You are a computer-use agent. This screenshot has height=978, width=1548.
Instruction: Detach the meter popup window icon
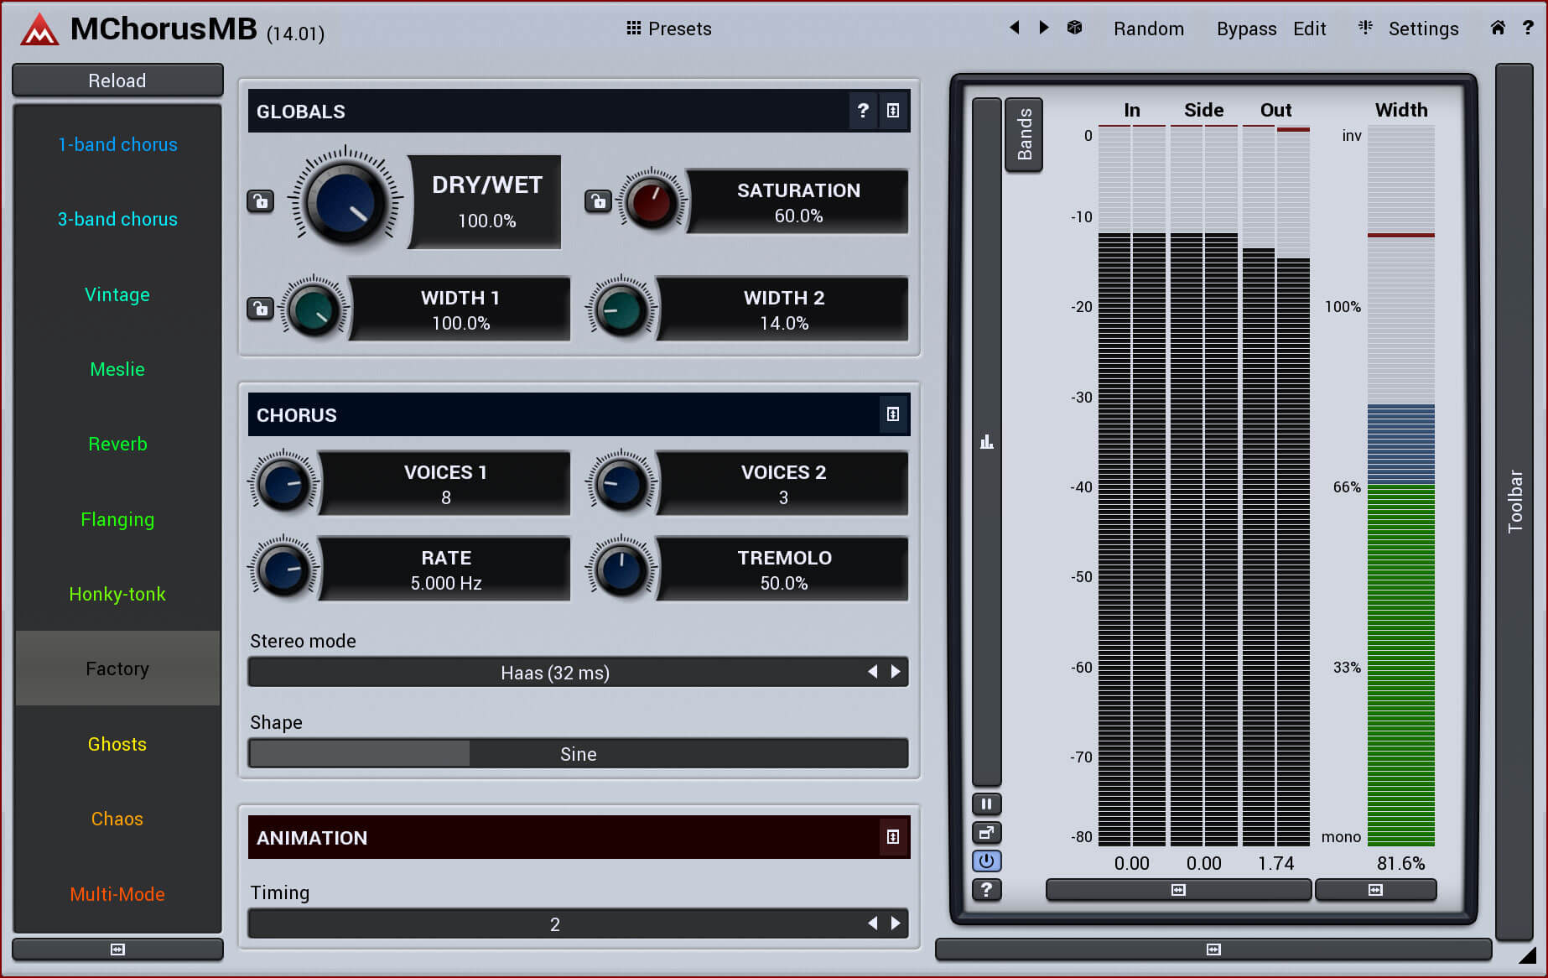(x=987, y=833)
